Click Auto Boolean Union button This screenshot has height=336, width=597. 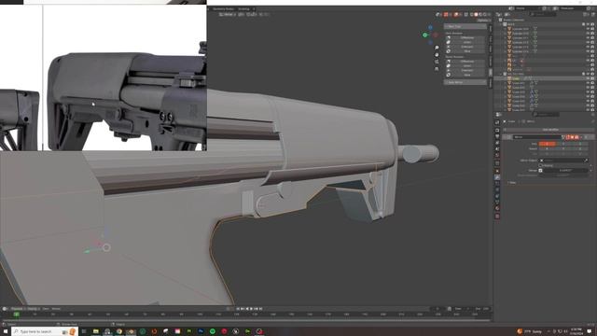pyautogui.click(x=467, y=42)
